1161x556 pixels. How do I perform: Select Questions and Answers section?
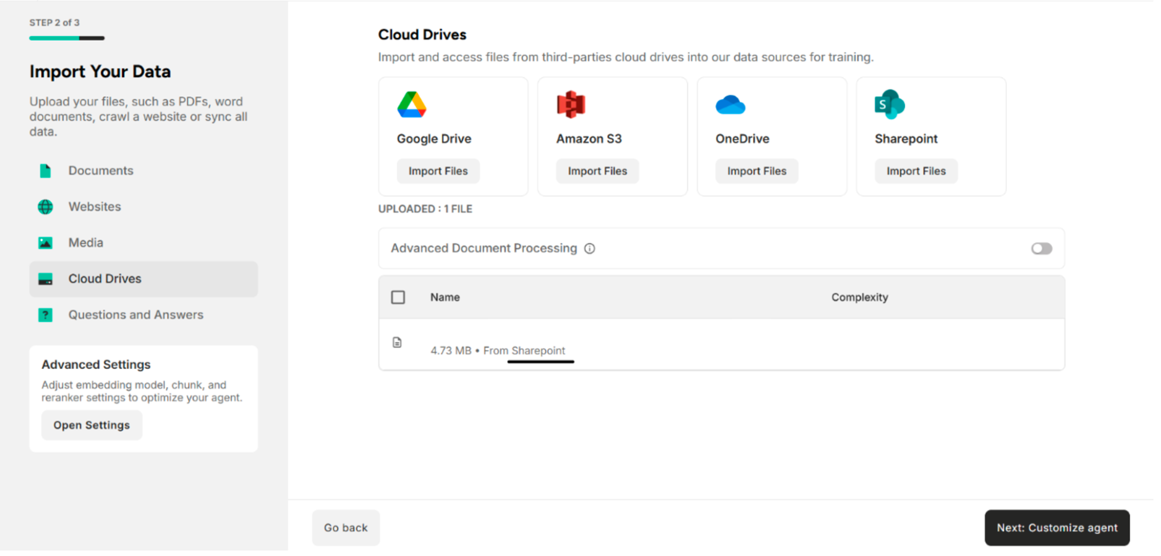click(135, 314)
